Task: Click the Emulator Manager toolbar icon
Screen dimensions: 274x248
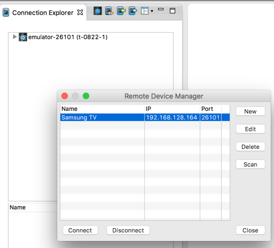Action: (x=98, y=11)
